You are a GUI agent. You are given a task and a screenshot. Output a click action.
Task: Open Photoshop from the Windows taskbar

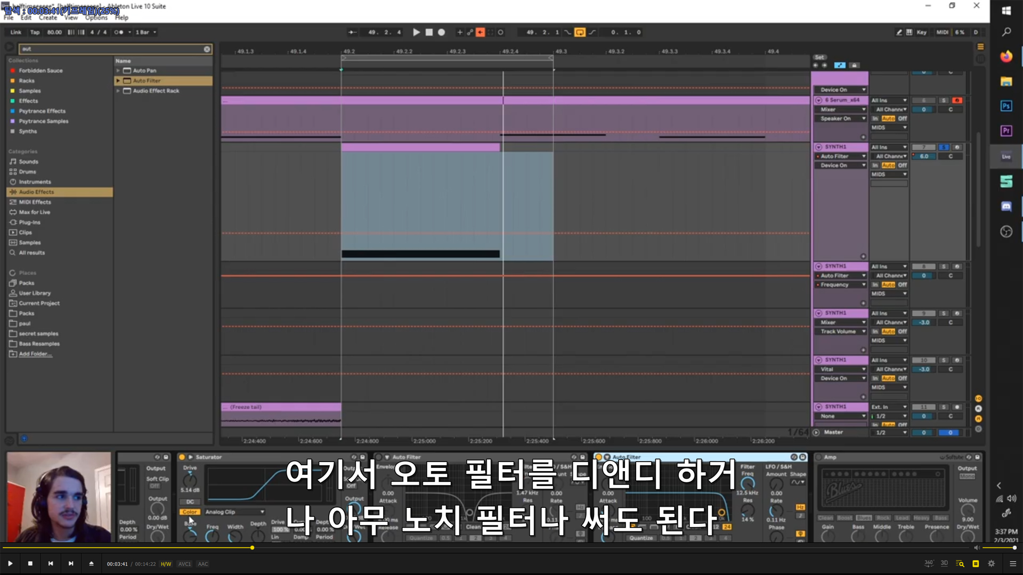click(x=1006, y=106)
